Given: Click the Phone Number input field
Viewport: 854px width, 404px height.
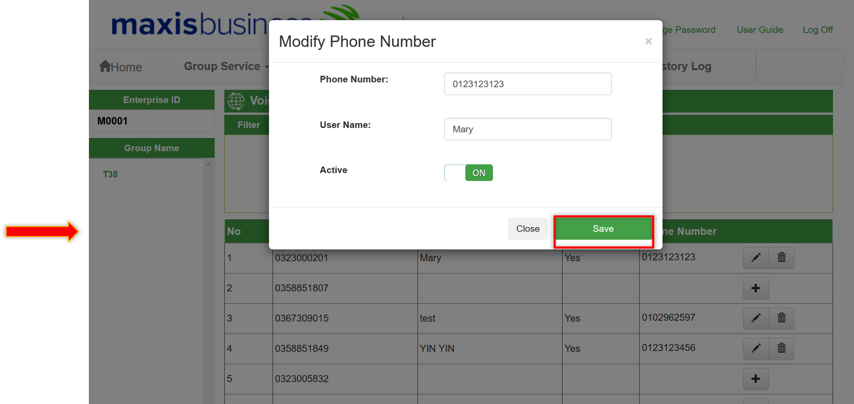Looking at the screenshot, I should point(528,84).
